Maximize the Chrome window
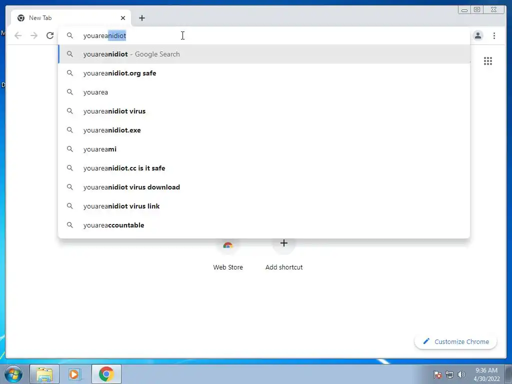Screen dimensions: 512x384 tap(476, 10)
